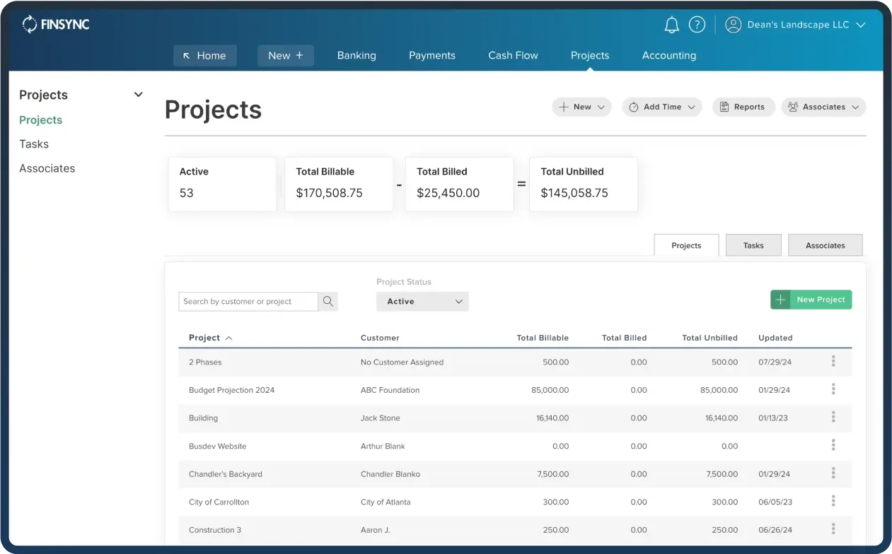Open the three-dot menu for the Building project
The width and height of the screenshot is (892, 554).
[x=833, y=418]
